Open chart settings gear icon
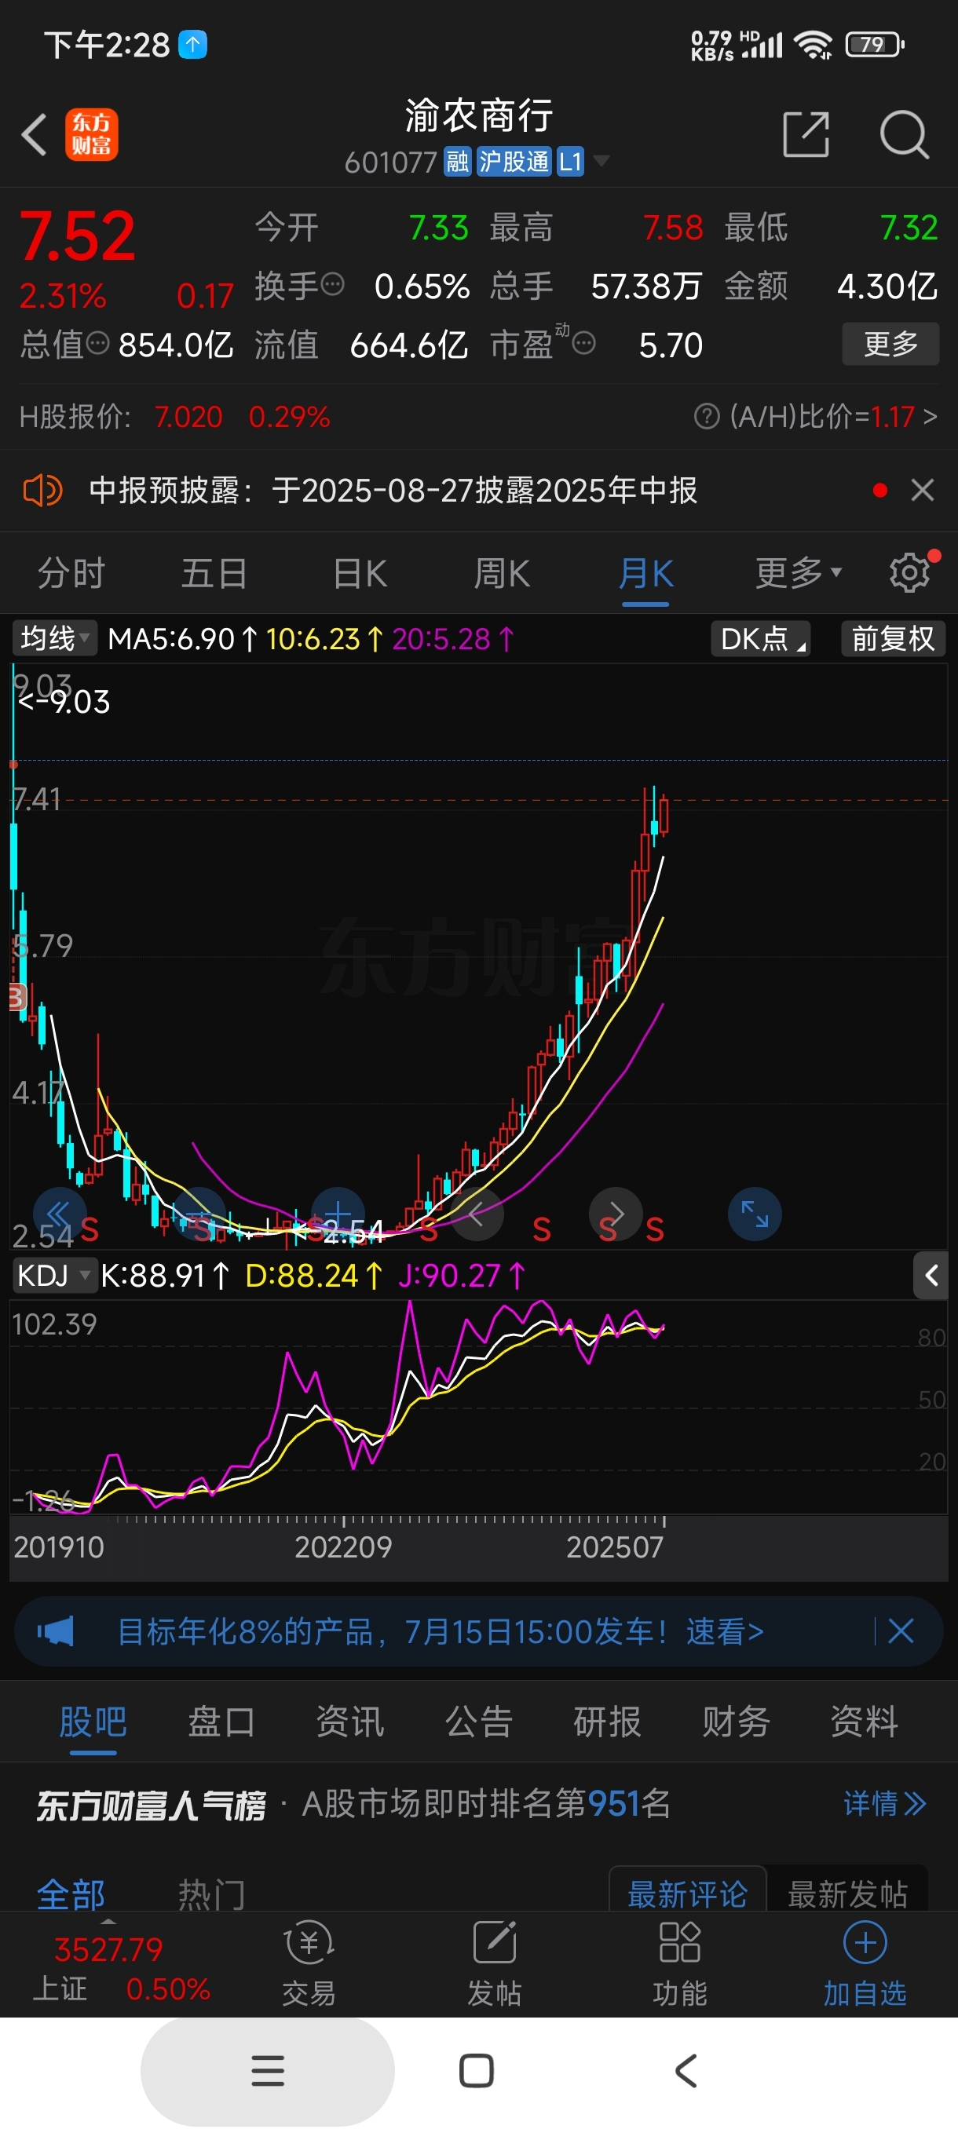This screenshot has width=958, height=2129. coord(909,573)
